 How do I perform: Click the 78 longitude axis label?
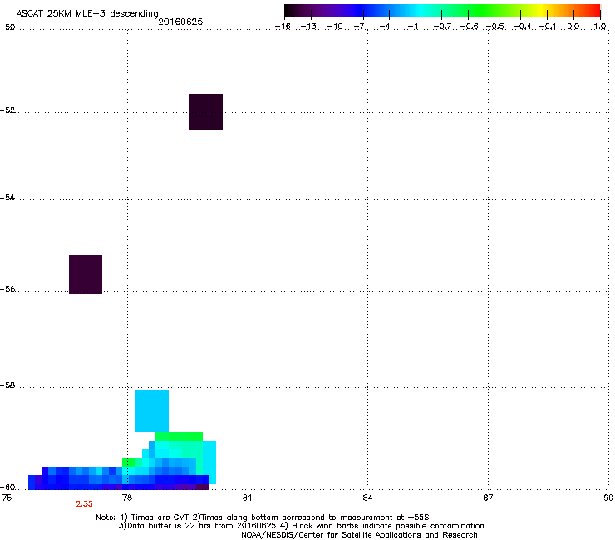pos(127,498)
